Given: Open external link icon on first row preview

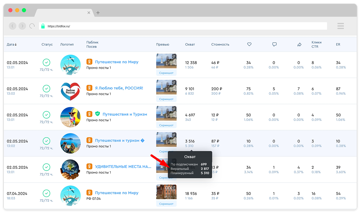Looking at the screenshot, I should 174,56.
